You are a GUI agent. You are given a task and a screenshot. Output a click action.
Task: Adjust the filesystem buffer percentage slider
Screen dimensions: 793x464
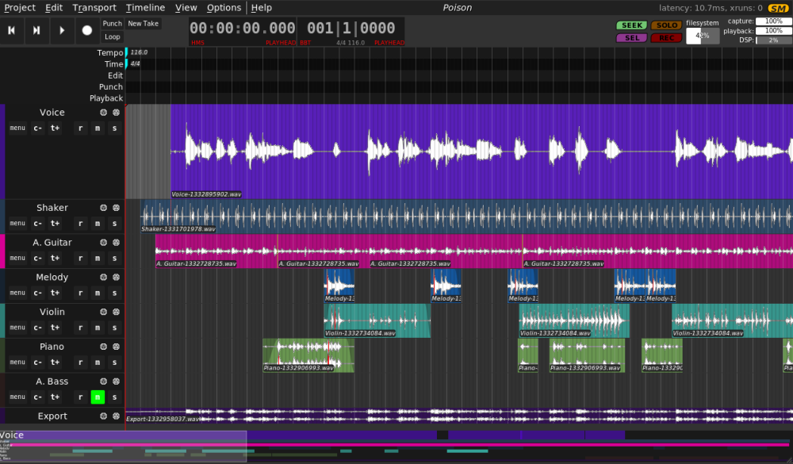pyautogui.click(x=701, y=35)
